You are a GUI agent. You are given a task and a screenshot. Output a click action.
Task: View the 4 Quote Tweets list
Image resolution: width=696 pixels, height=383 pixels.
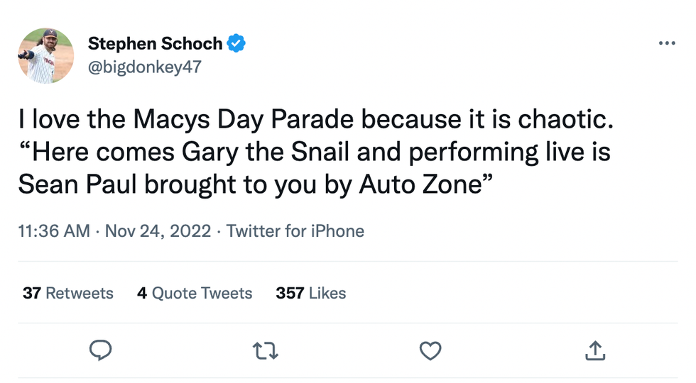pos(195,293)
